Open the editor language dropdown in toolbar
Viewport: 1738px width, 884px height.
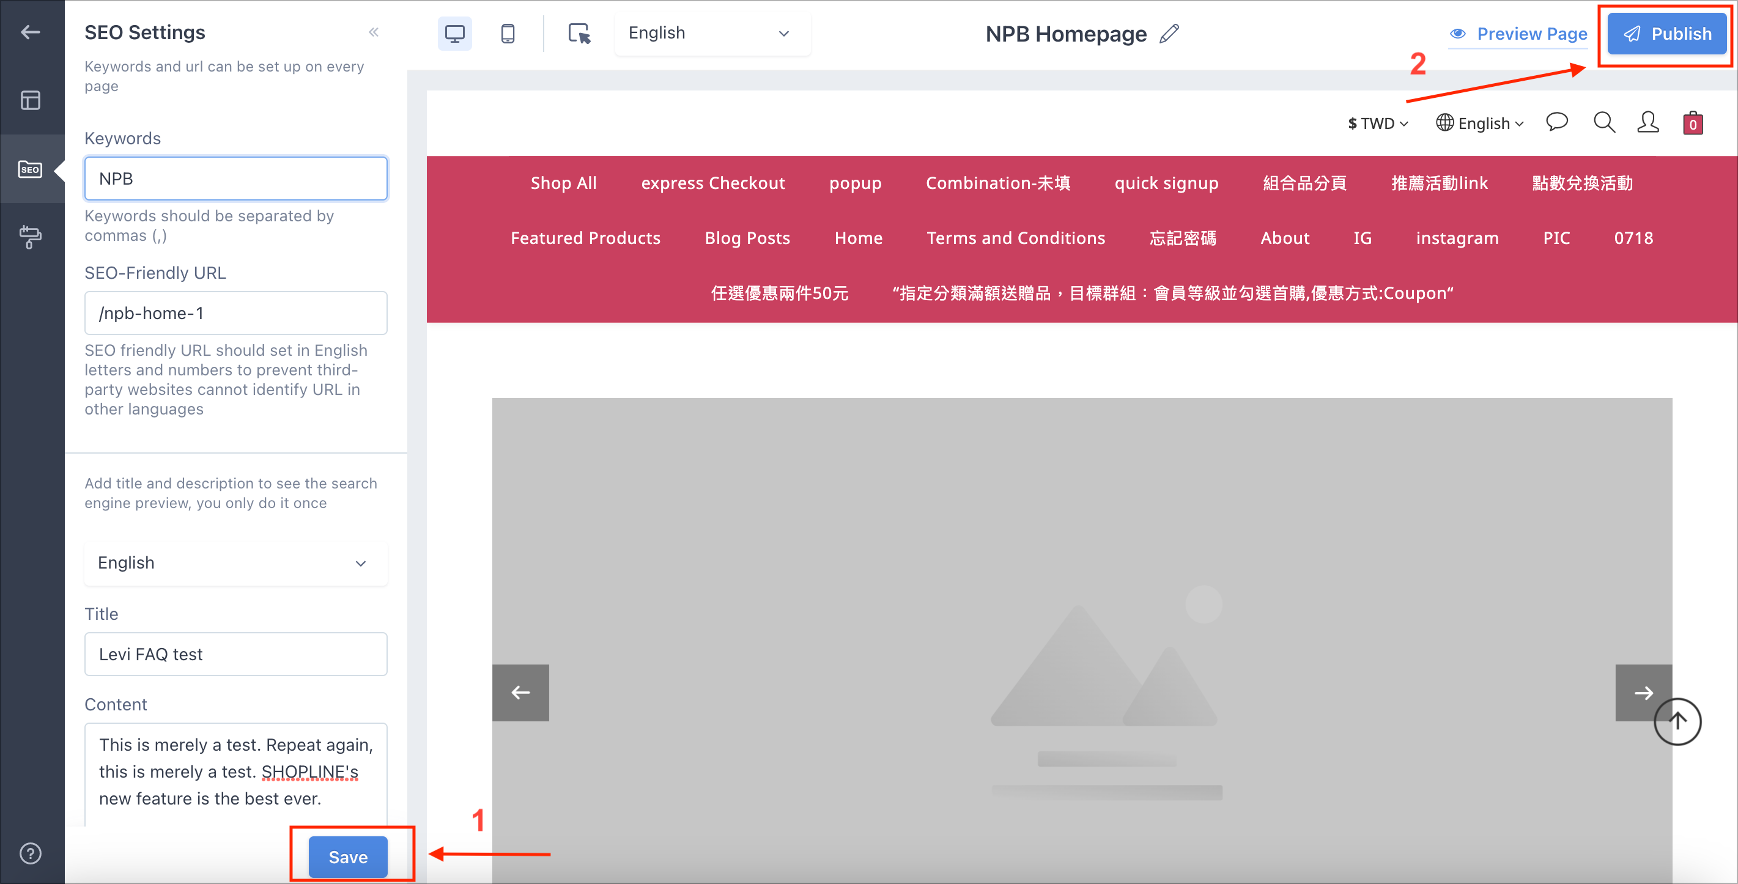(x=712, y=33)
